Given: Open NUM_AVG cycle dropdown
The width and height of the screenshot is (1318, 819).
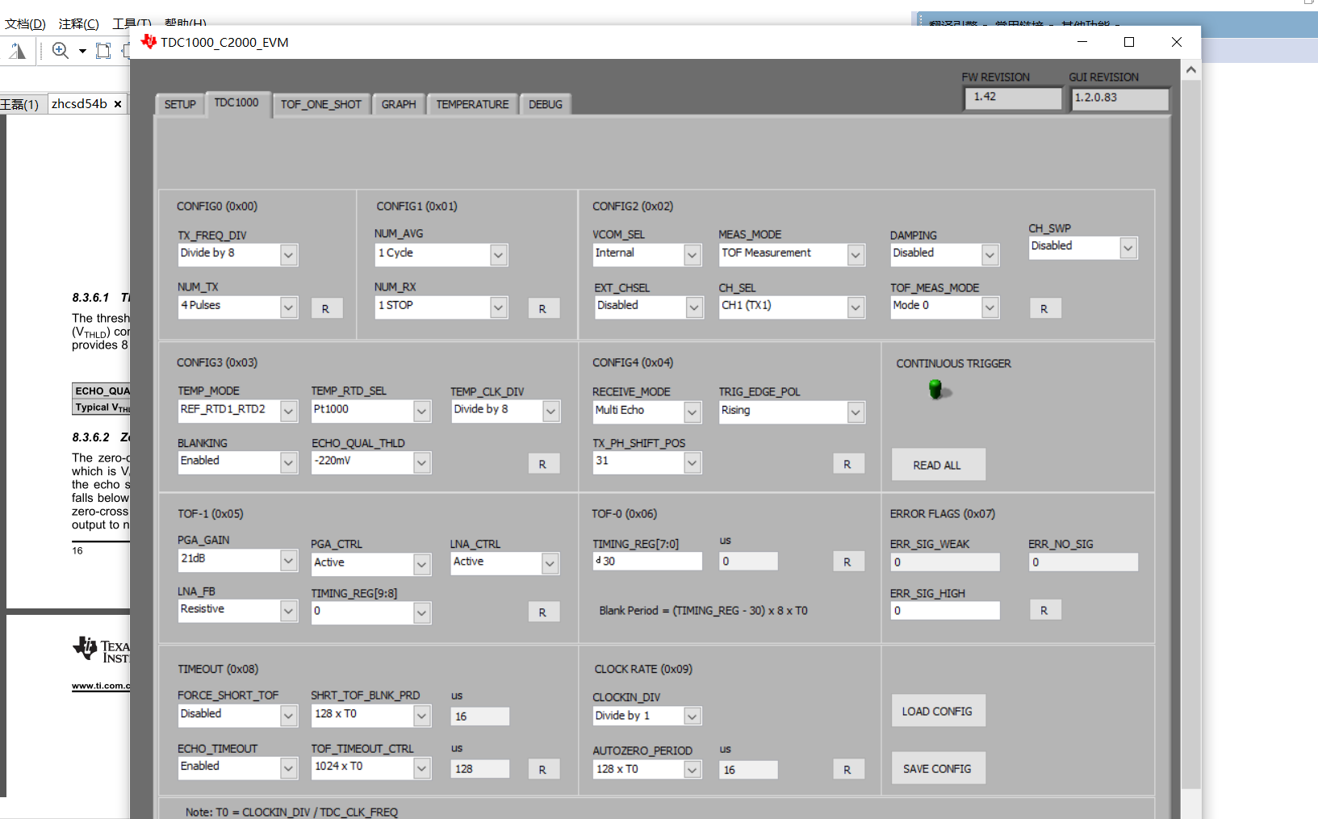Looking at the screenshot, I should pos(499,255).
